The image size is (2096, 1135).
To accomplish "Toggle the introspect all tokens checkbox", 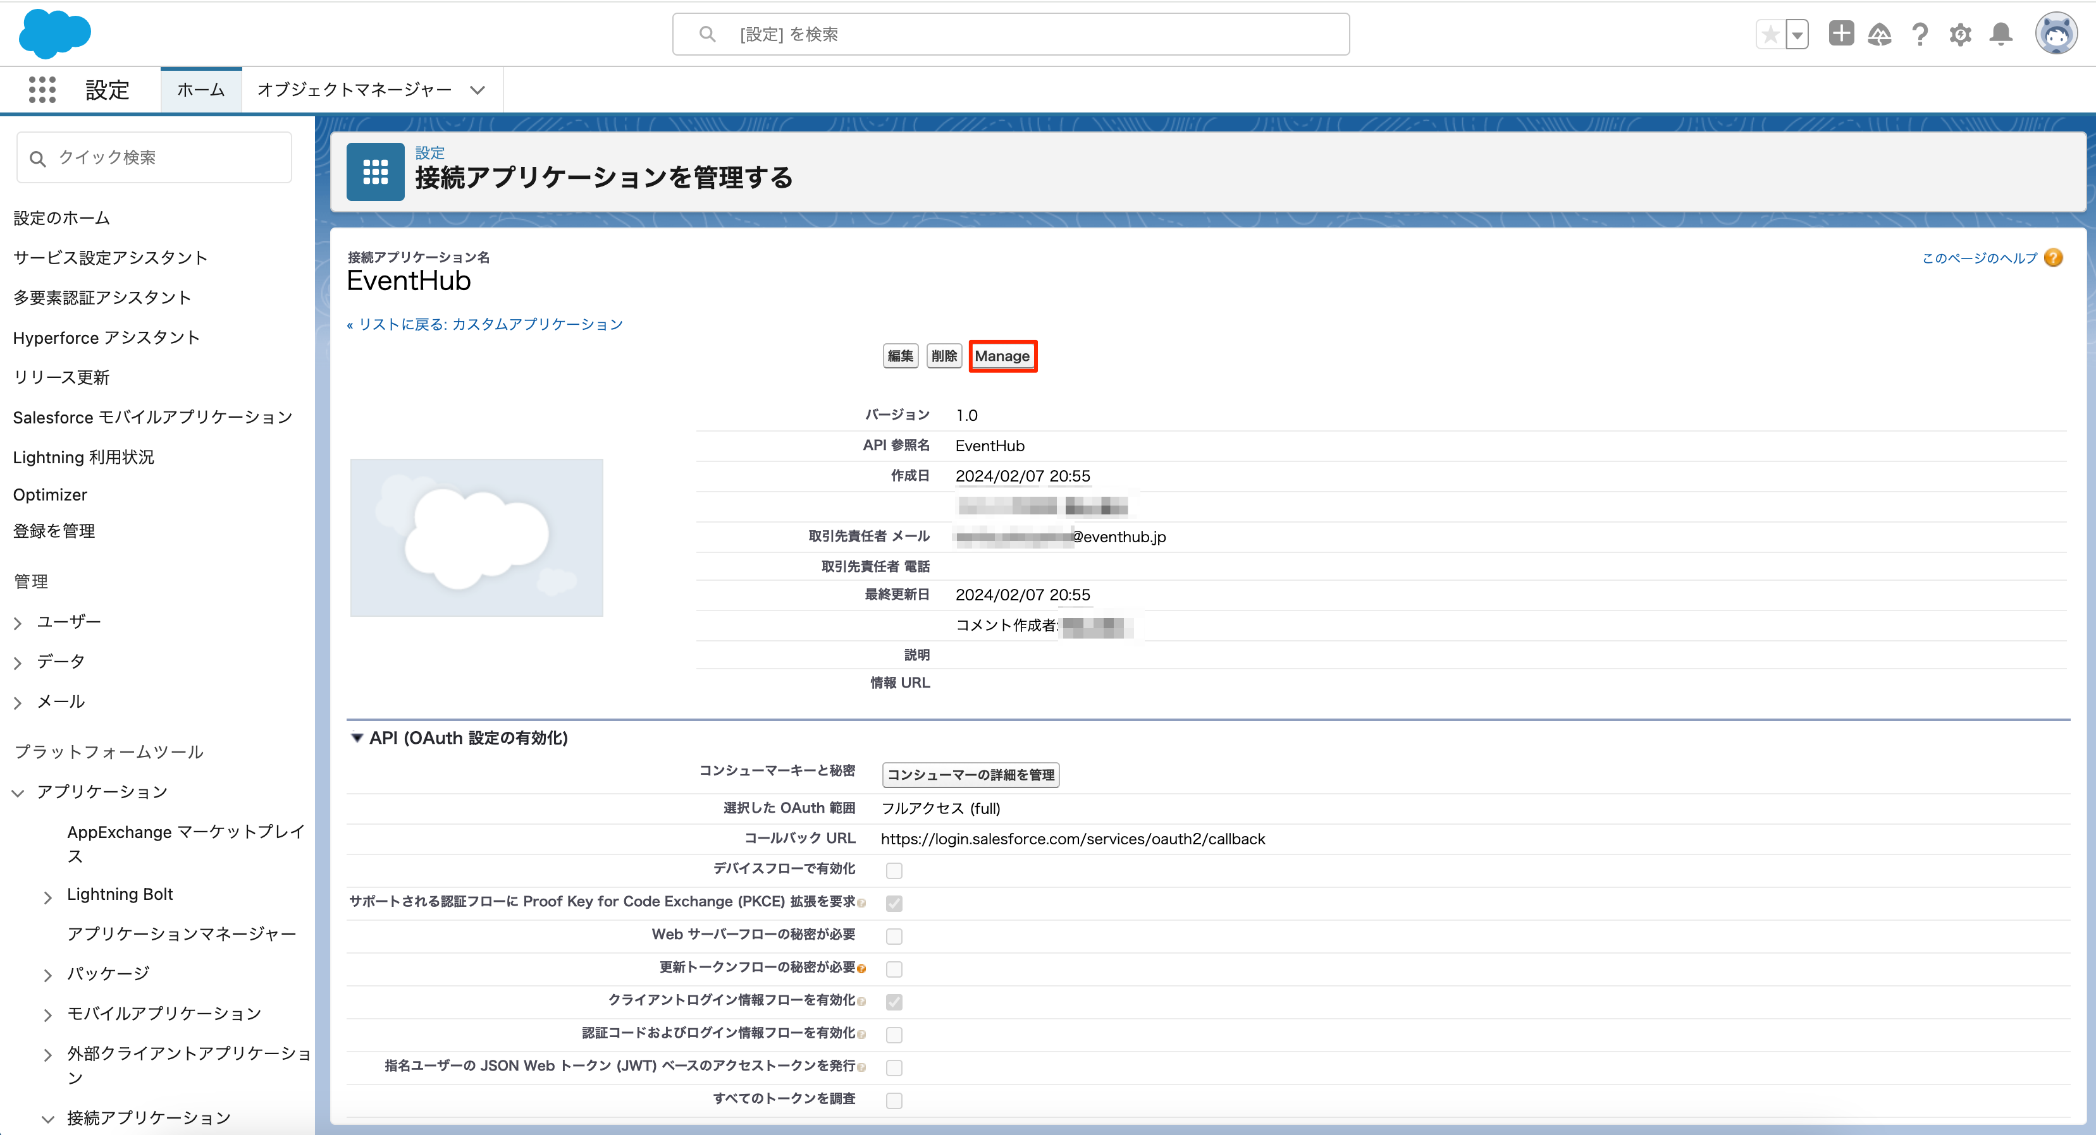I will (894, 1101).
